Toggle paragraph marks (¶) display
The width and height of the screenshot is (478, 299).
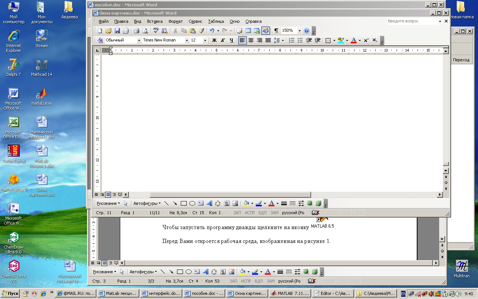pos(276,31)
